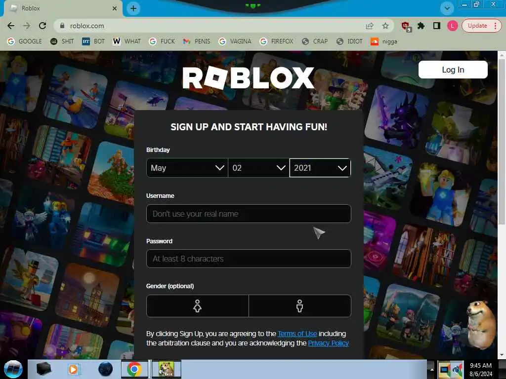Share this page using the share icon
The height and width of the screenshot is (379, 506).
[x=370, y=26]
